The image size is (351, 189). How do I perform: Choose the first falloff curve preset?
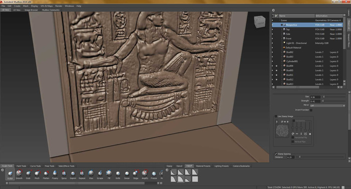tap(173, 172)
